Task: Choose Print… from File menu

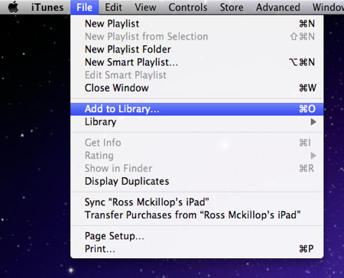Action: [196, 249]
